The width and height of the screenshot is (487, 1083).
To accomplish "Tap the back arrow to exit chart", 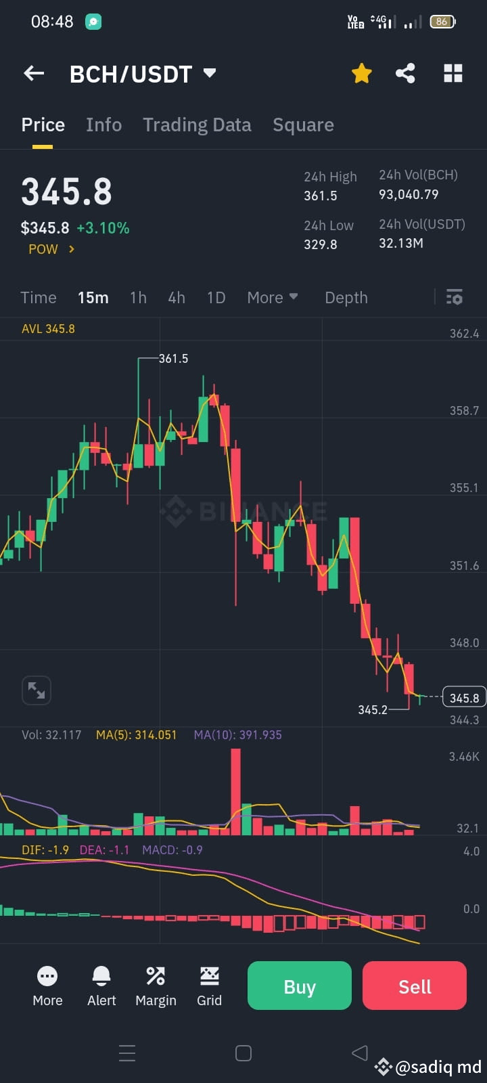I will [x=33, y=73].
